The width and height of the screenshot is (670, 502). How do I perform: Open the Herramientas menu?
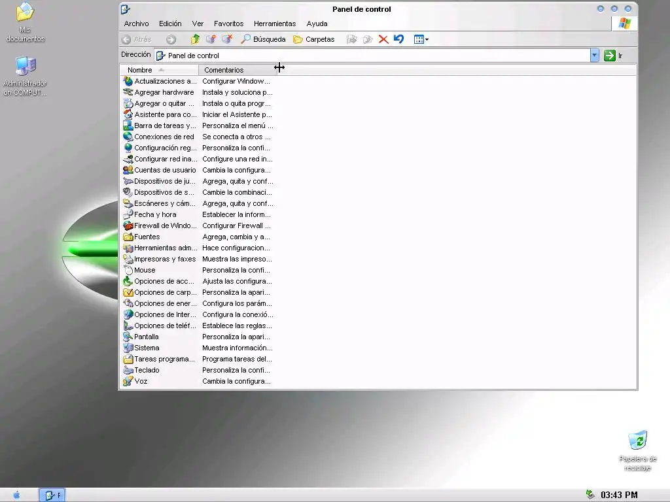click(x=275, y=24)
